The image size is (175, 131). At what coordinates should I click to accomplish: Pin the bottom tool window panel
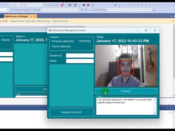[x=170, y=108]
